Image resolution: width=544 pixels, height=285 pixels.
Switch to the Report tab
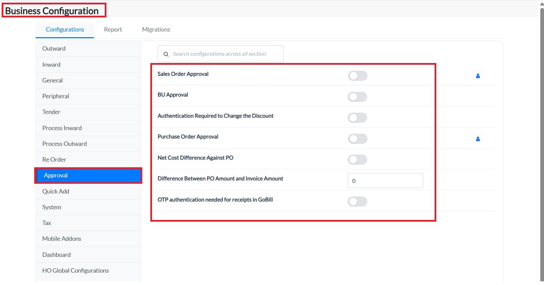113,30
